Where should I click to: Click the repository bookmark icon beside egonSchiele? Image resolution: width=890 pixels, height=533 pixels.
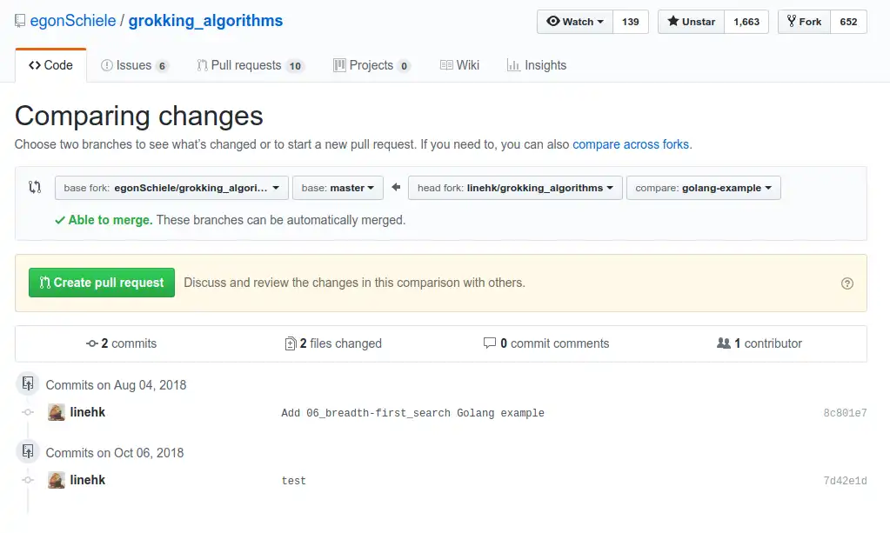(x=19, y=20)
